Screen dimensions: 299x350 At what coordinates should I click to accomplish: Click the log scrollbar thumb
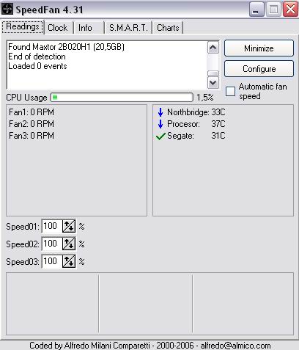click(x=213, y=73)
